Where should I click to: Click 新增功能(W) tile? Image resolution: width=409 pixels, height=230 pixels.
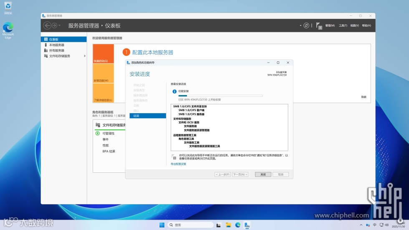pos(104,73)
